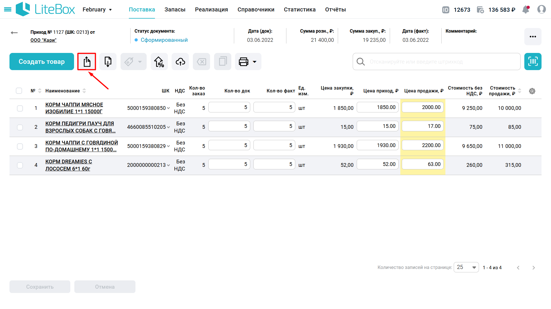Click the search magnifier icon
This screenshot has width=551, height=309.
point(361,62)
